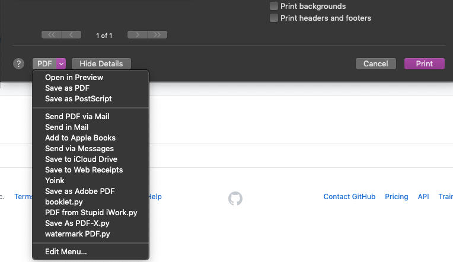Image resolution: width=453 pixels, height=262 pixels.
Task: Select Save as Adobe PDF
Action: click(x=91, y=191)
